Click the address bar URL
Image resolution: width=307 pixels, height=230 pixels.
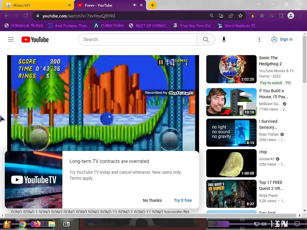click(79, 16)
